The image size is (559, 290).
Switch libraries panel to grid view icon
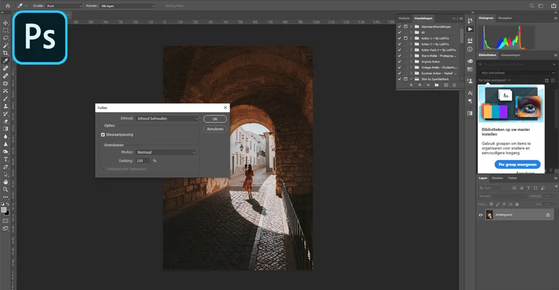(x=547, y=80)
